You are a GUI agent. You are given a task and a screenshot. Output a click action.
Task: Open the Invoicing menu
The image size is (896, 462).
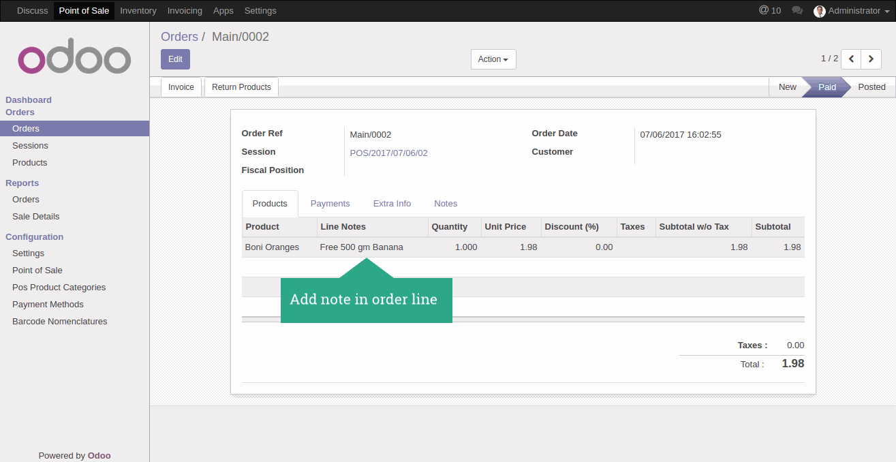point(185,11)
